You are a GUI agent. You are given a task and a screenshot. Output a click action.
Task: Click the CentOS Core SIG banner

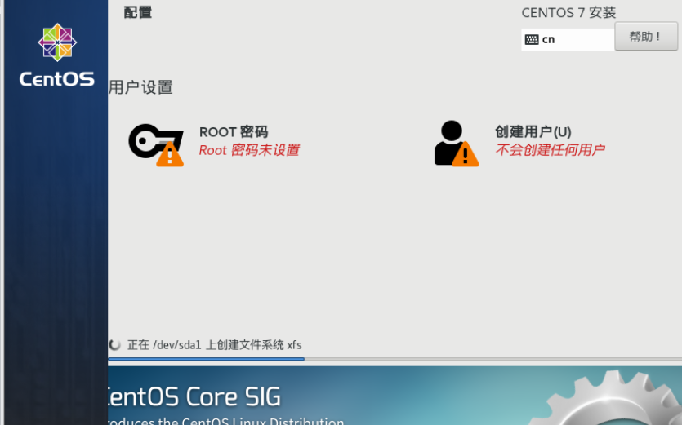coord(395,396)
